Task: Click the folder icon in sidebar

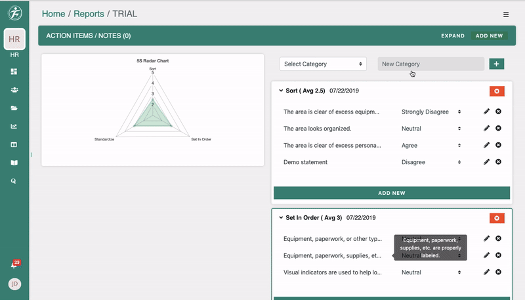Action: (x=14, y=108)
